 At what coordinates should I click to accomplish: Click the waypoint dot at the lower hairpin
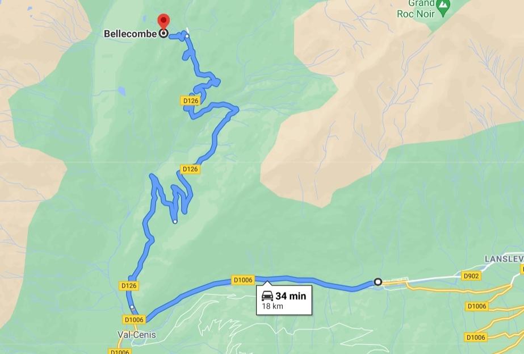[175, 222]
